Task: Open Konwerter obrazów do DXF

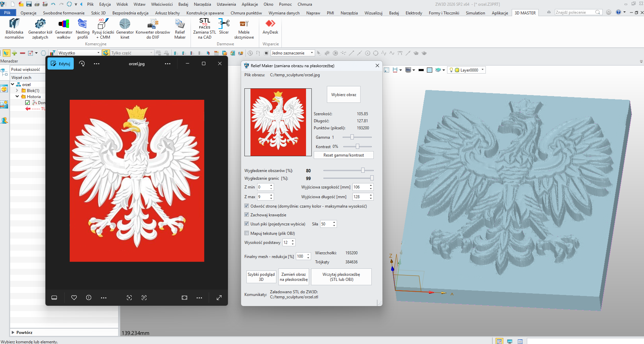Action: point(153,29)
